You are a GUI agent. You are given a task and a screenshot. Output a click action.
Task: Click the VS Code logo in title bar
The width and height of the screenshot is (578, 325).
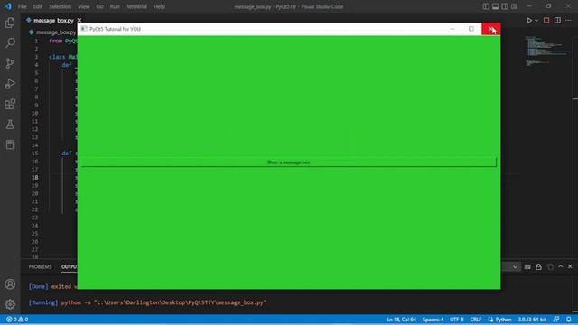point(8,6)
